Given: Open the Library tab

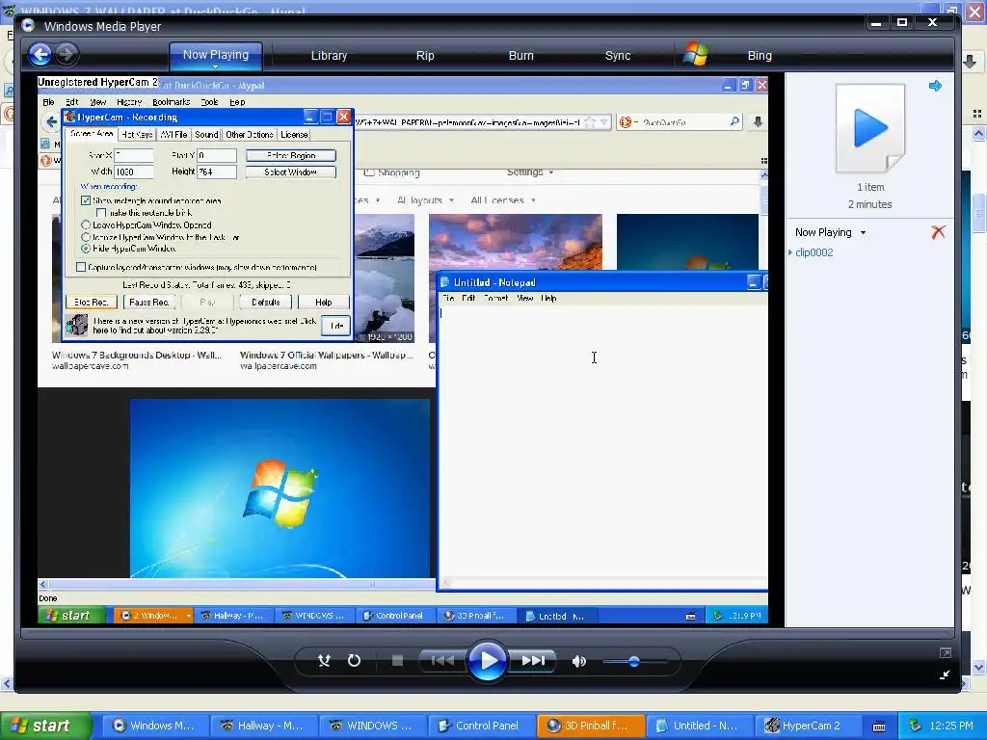Looking at the screenshot, I should point(329,55).
